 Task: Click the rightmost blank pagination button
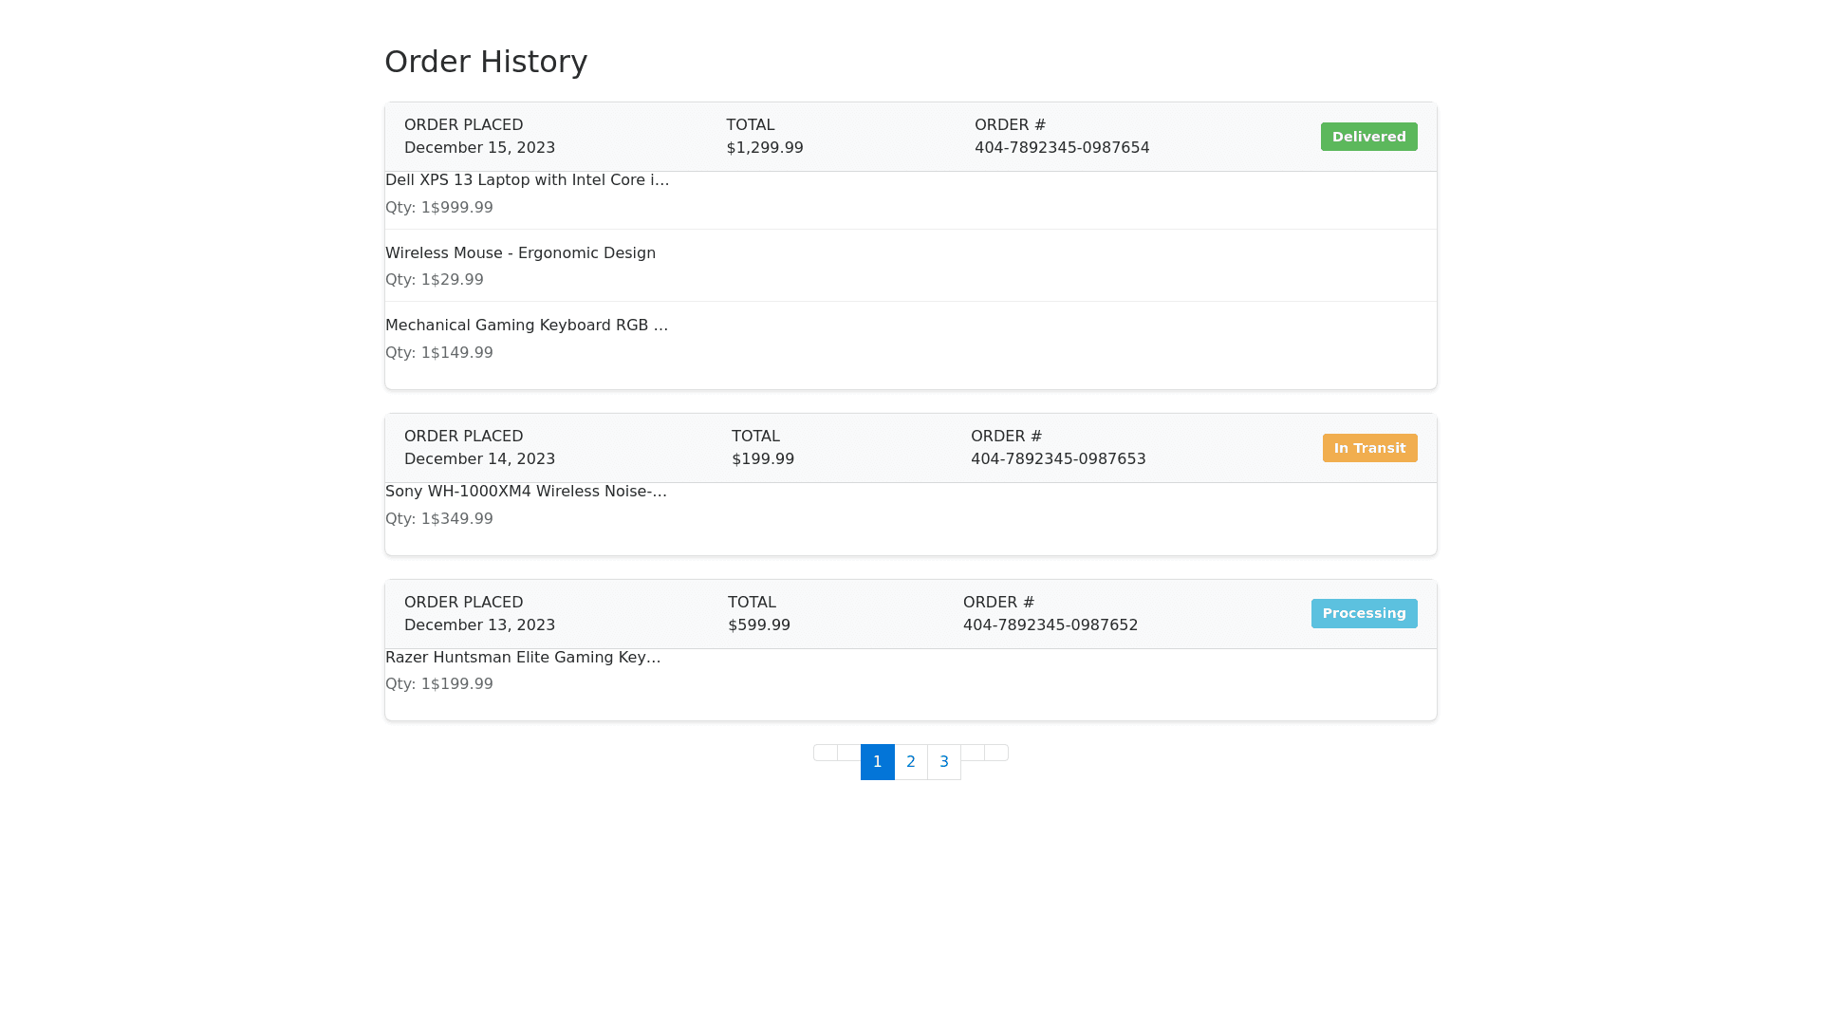(996, 753)
